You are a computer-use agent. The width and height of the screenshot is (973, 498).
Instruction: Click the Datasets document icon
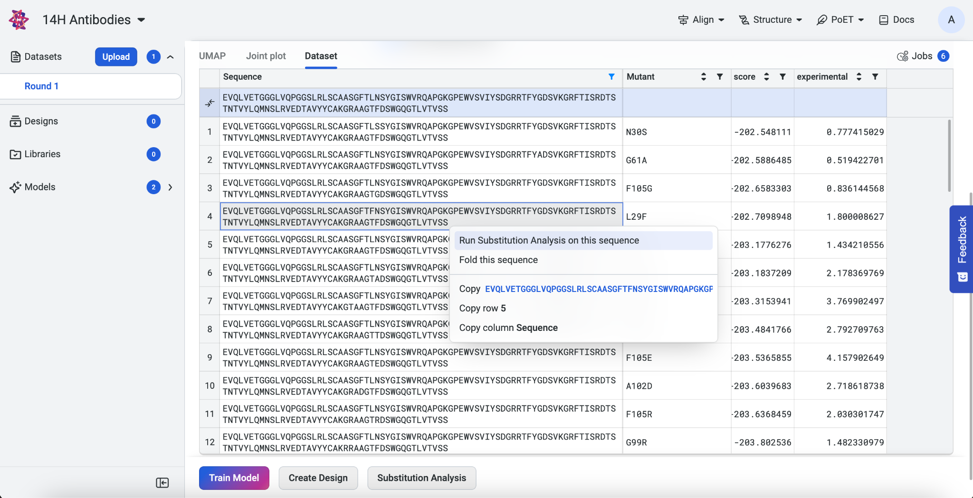(x=16, y=56)
